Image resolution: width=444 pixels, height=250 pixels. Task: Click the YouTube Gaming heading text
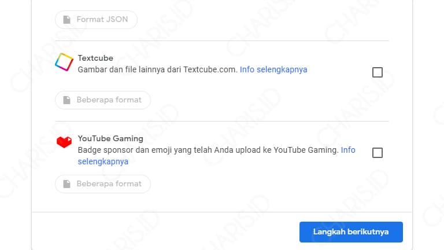click(x=110, y=139)
